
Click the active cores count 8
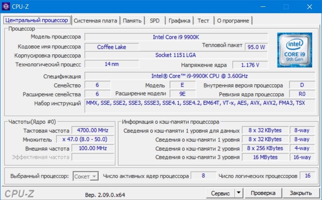click(203, 176)
